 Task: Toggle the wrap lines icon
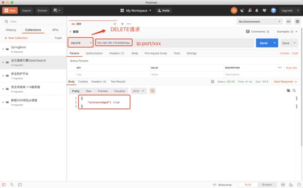click(x=152, y=91)
